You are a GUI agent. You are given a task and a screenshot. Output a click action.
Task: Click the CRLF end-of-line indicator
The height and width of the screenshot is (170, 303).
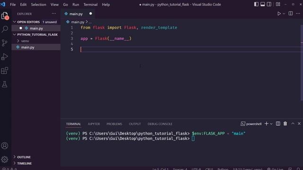(x=209, y=169)
